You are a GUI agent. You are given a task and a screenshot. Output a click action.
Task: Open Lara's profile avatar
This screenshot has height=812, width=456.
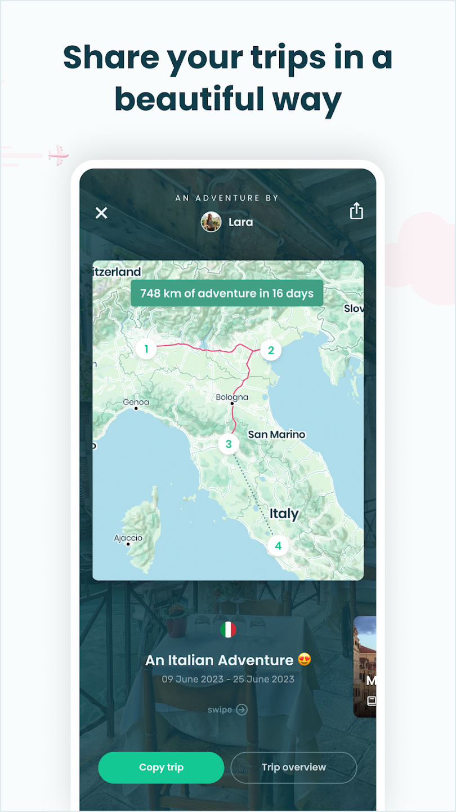pyautogui.click(x=211, y=222)
